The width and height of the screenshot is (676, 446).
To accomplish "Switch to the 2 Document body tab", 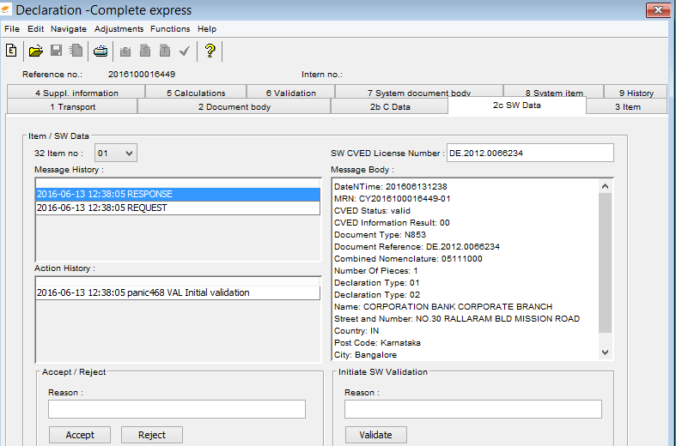I will 234,106.
